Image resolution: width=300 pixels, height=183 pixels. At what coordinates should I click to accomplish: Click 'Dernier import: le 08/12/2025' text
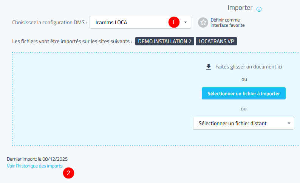click(x=37, y=159)
